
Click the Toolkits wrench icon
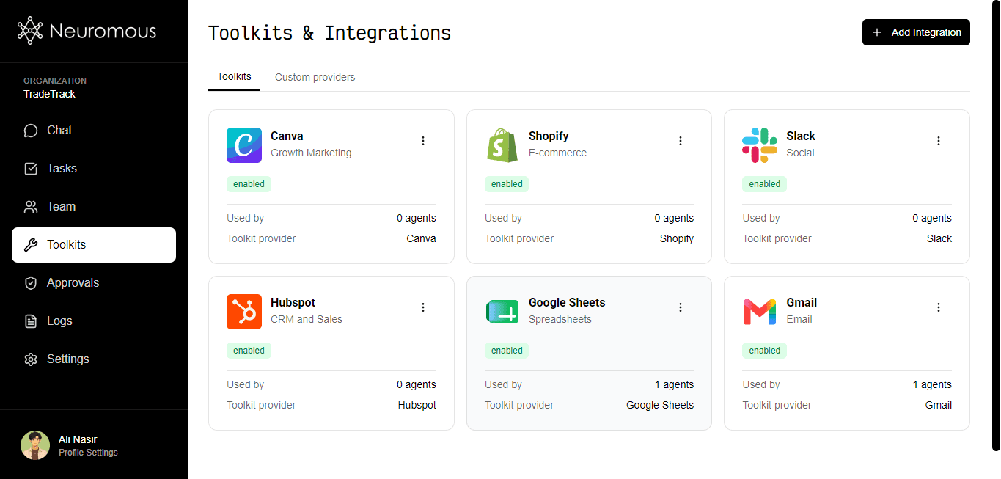[x=31, y=245]
